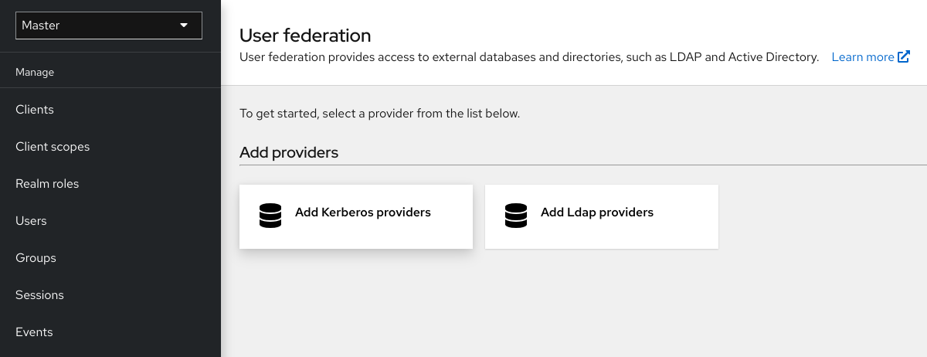The image size is (927, 357).
Task: Click the external link icon beside Learn more
Action: click(x=904, y=57)
